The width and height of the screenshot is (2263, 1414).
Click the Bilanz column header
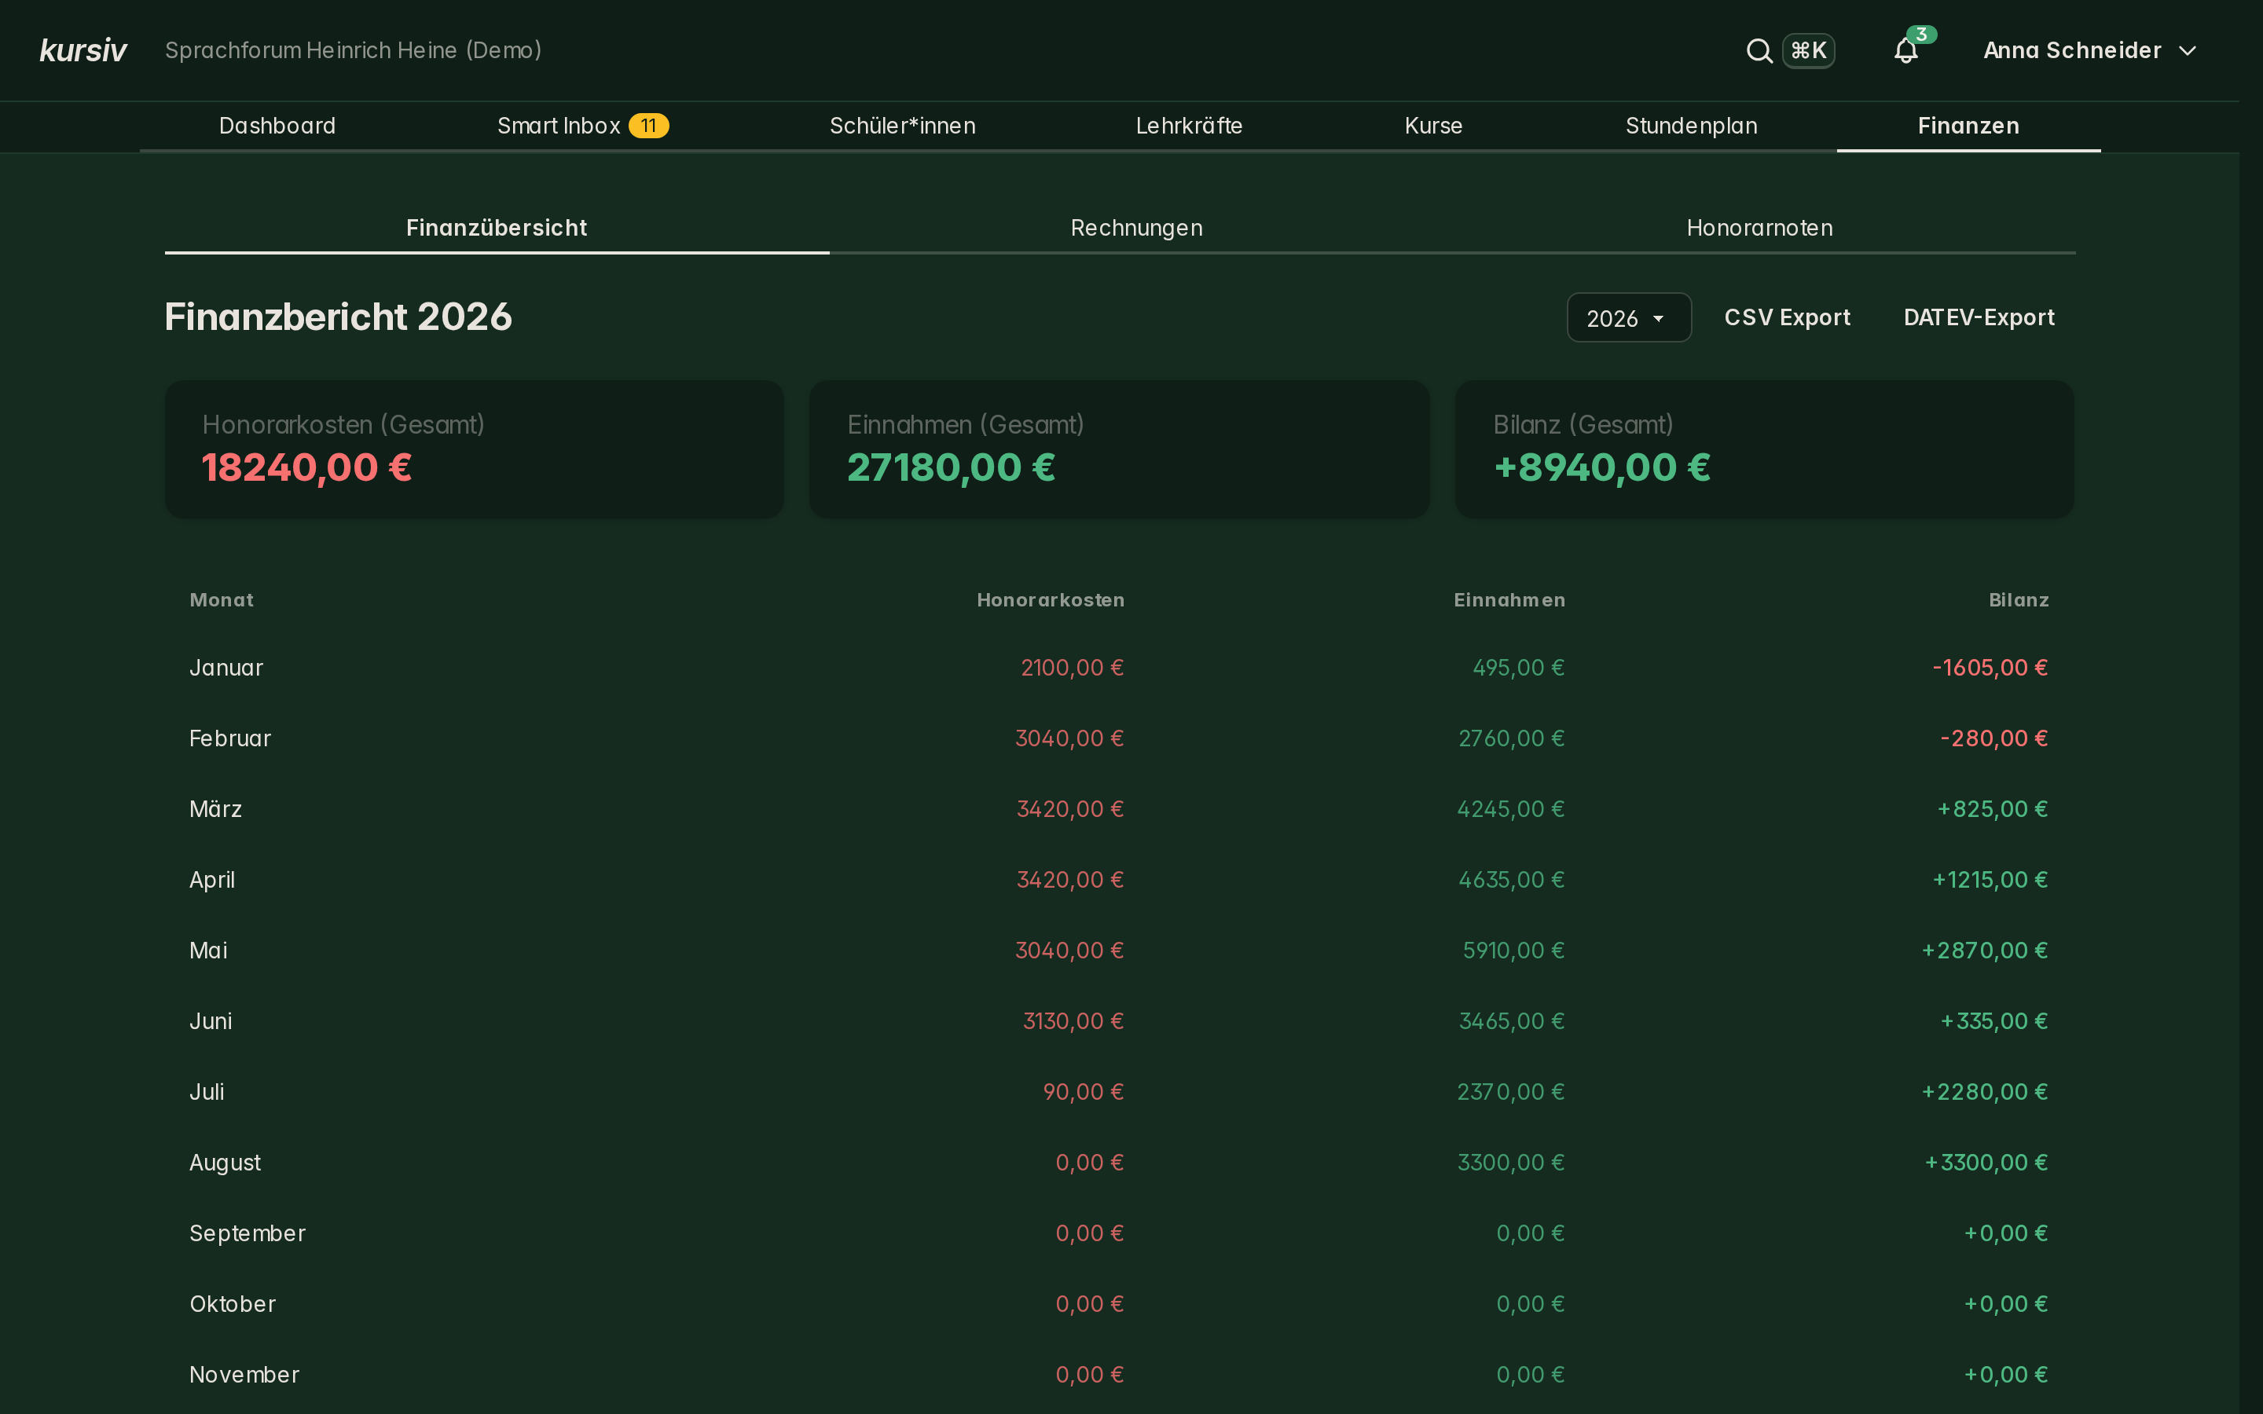click(2018, 600)
